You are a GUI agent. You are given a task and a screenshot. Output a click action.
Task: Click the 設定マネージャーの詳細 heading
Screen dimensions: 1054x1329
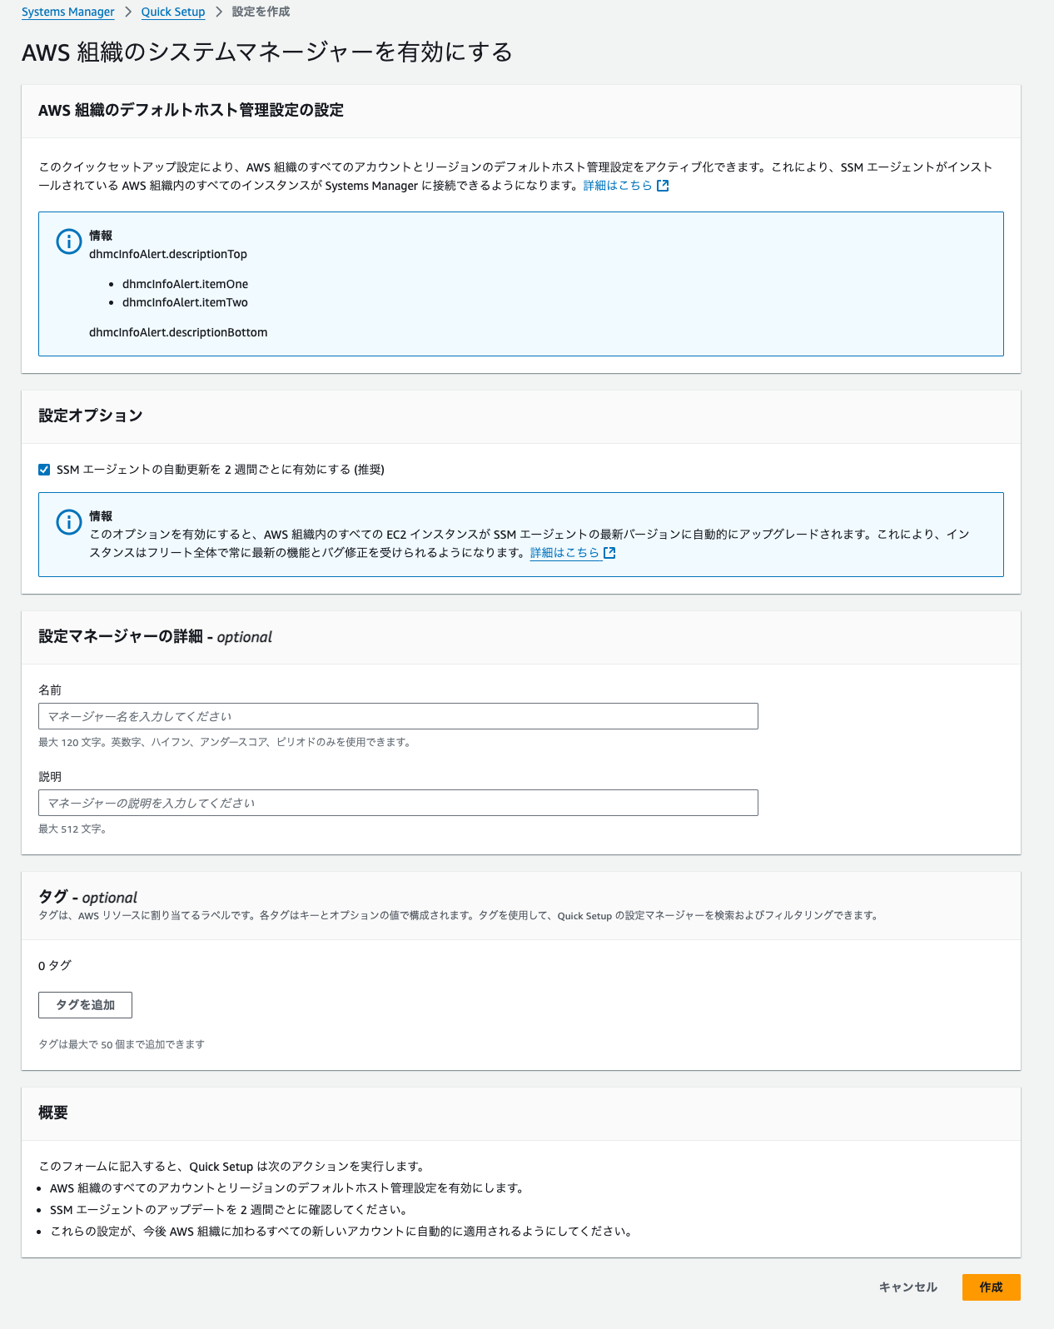[x=155, y=637]
